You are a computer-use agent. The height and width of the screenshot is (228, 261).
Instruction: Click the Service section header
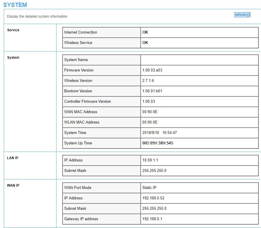pos(13,30)
